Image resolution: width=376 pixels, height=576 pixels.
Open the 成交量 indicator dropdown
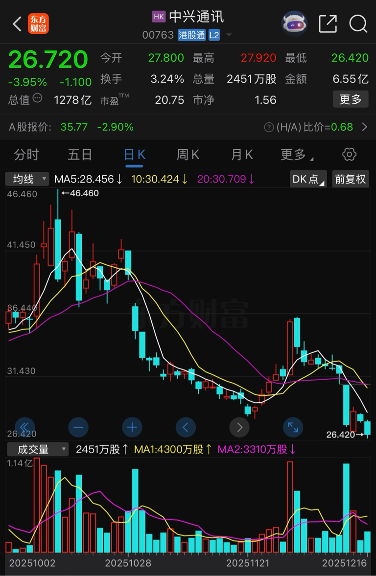click(x=37, y=449)
